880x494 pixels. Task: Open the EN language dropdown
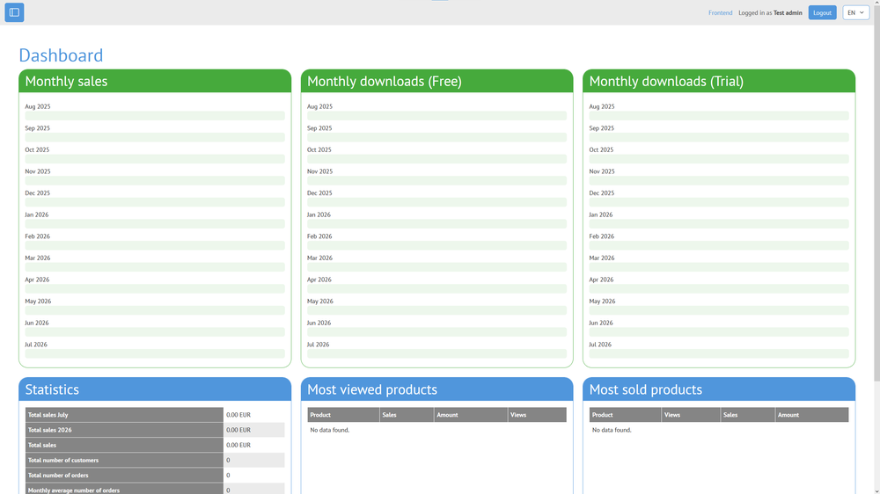point(856,13)
